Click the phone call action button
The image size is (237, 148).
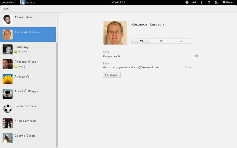(181, 41)
